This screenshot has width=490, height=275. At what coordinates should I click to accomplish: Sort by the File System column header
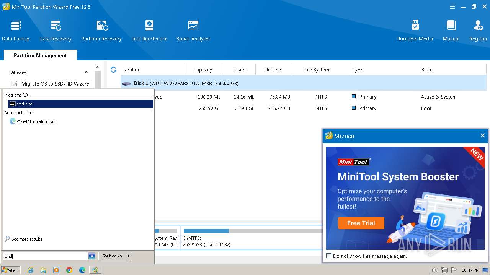coord(317,70)
